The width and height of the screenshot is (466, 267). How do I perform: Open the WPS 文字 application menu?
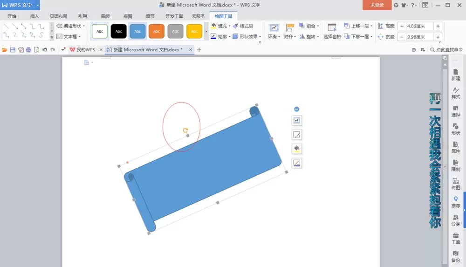point(20,5)
